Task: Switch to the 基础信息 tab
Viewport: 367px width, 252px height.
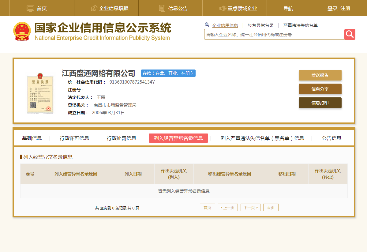Action: (32, 138)
